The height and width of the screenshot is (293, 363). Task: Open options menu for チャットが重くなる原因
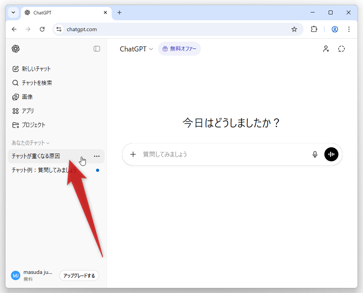point(97,156)
